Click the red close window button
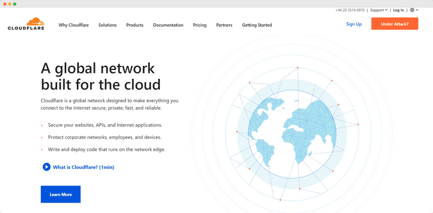The height and width of the screenshot is (213, 433). (x=5, y=4)
